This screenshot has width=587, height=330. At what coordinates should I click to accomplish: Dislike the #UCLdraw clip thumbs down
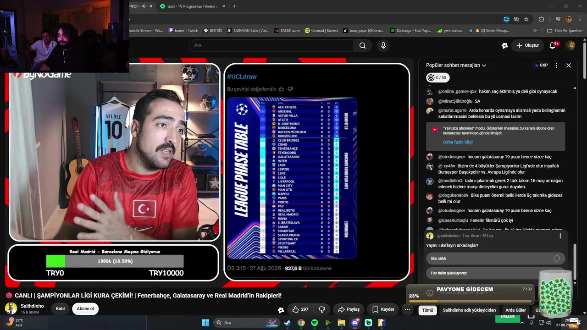click(x=290, y=89)
